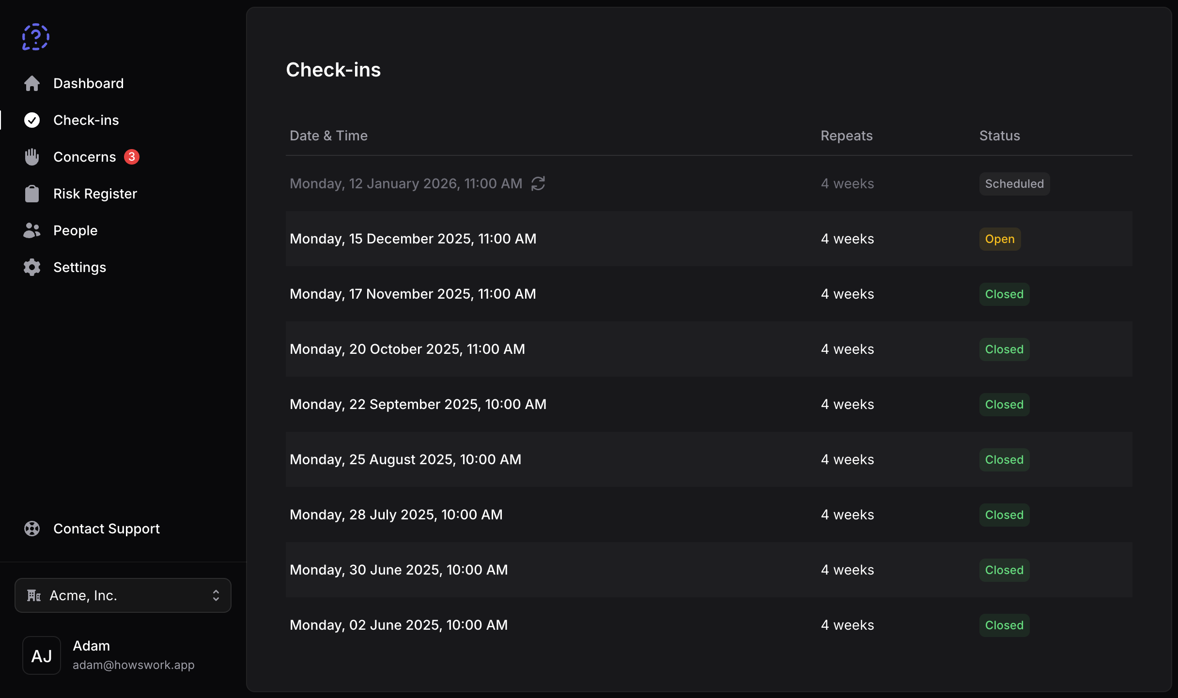Click the Check-ins checkmark icon

(31, 120)
